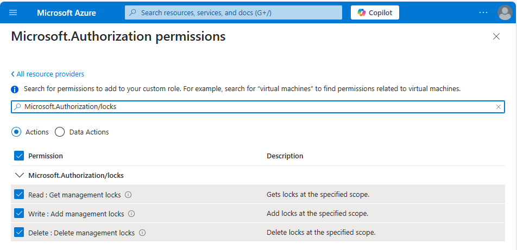Uncheck Delete : Delete management locks
Viewport: 517px width, 250px height.
(x=19, y=233)
